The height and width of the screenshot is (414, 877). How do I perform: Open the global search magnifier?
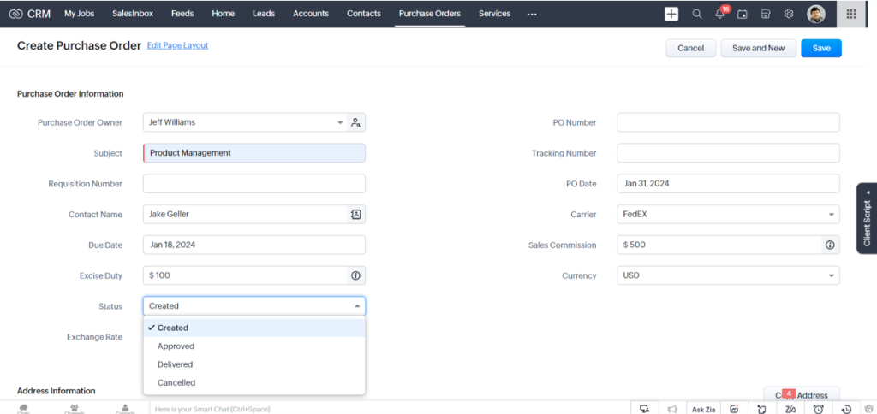coord(697,14)
